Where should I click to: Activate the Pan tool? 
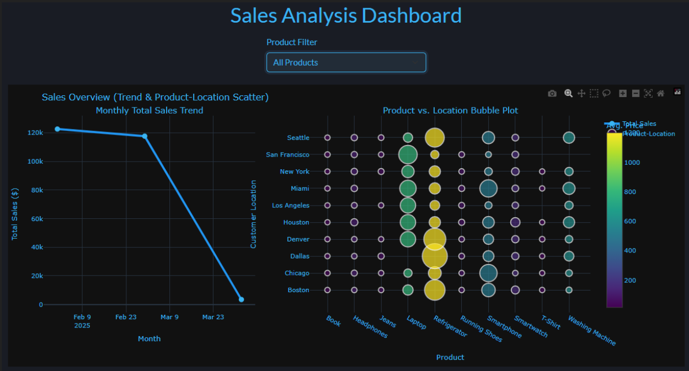click(x=581, y=94)
